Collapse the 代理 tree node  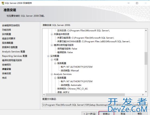[52, 60]
